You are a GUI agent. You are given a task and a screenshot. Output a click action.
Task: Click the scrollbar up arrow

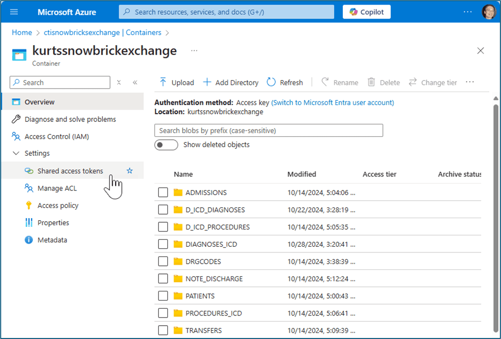(495, 98)
